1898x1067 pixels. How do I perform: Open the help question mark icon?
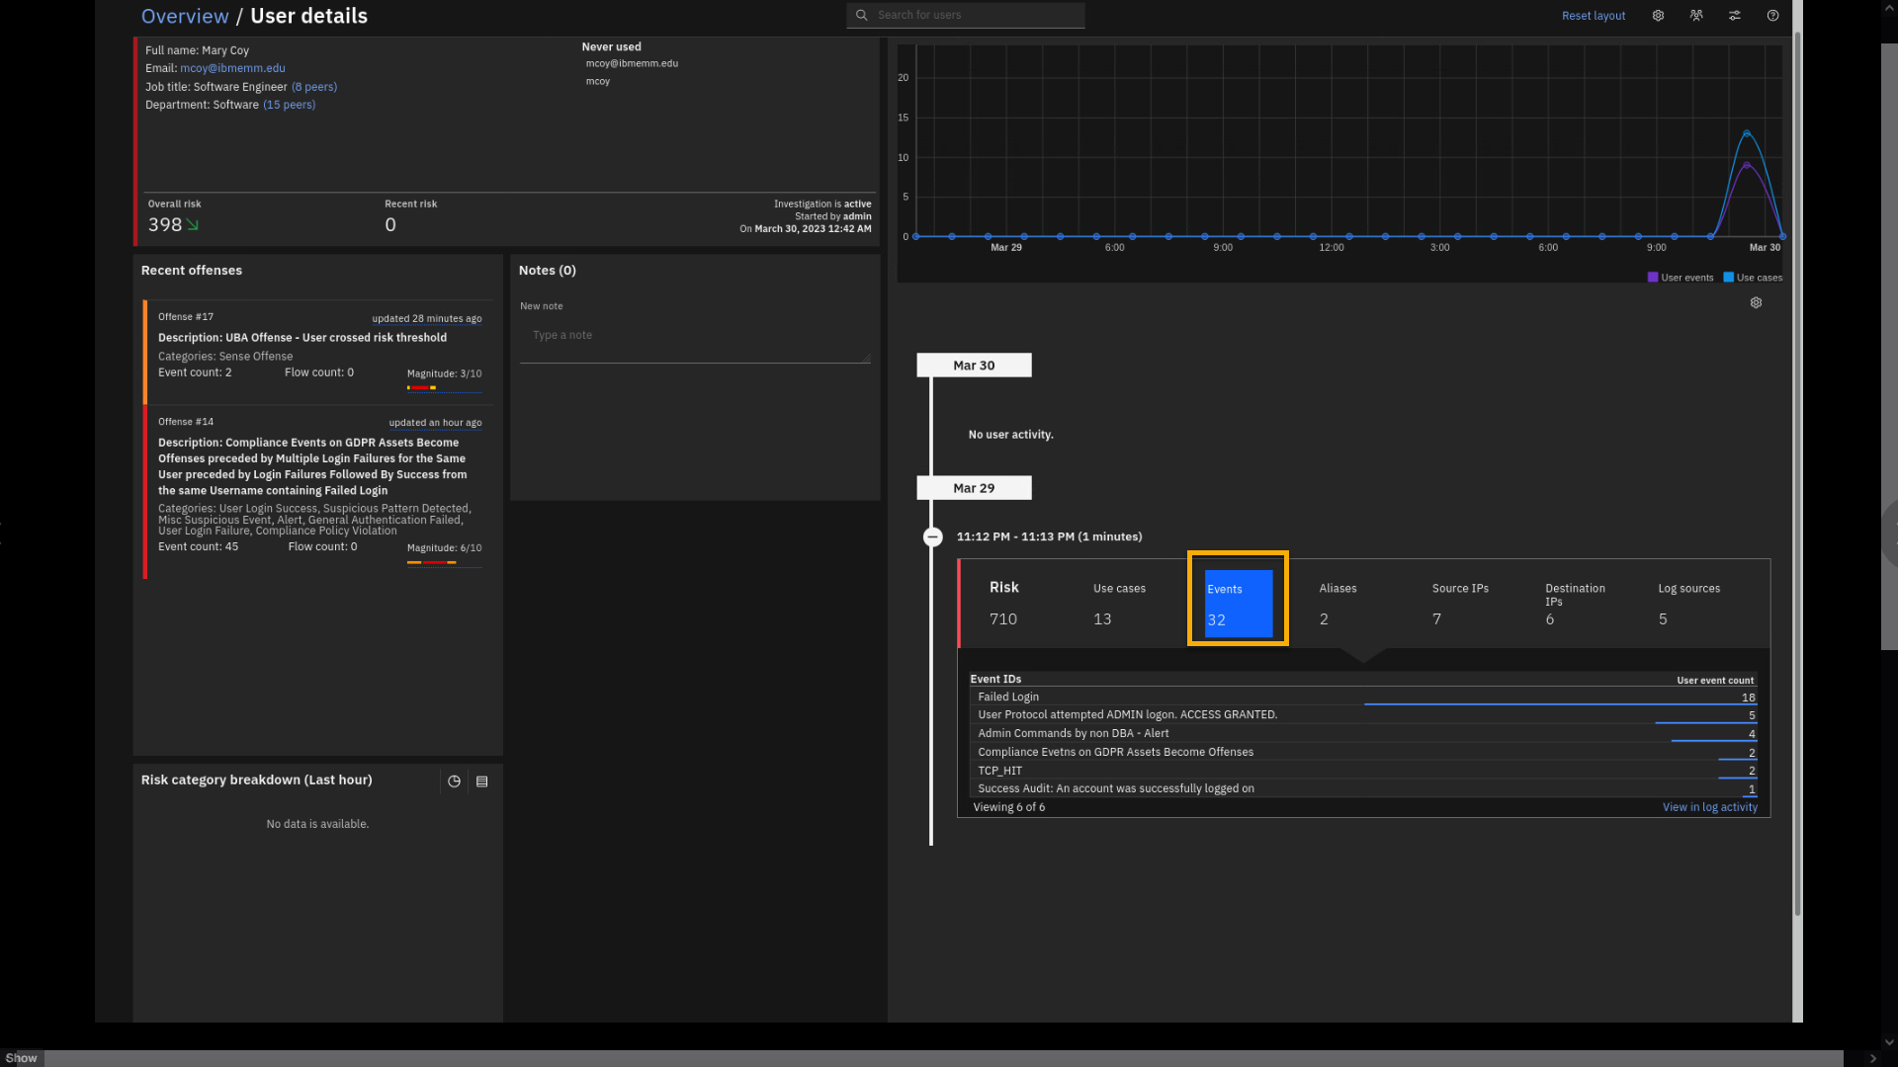1772,16
